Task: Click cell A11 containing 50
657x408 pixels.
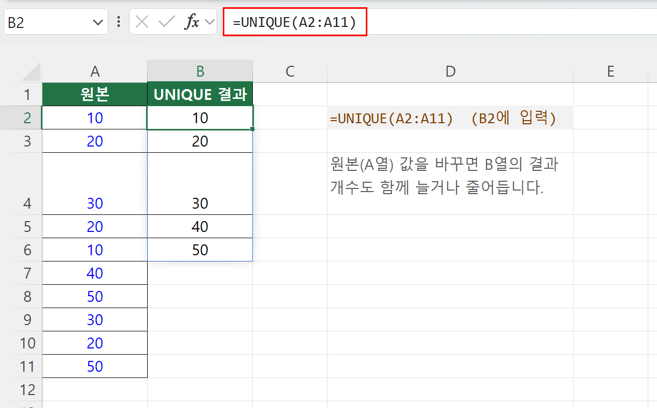Action: tap(95, 366)
